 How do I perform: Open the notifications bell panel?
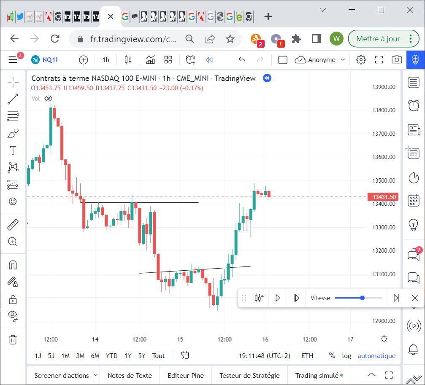(413, 350)
